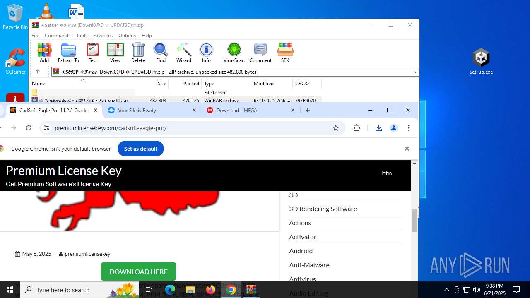Open the Activator category link
The image size is (530, 298).
[303, 237]
